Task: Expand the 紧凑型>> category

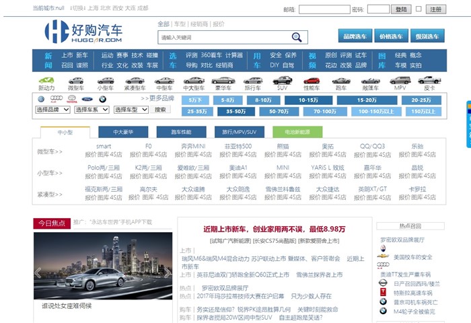Action: pos(50,194)
